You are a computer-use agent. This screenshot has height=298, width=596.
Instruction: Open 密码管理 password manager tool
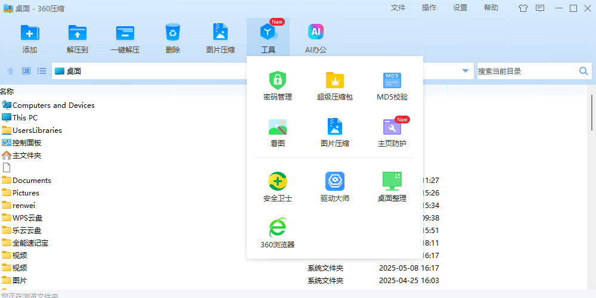click(x=277, y=86)
